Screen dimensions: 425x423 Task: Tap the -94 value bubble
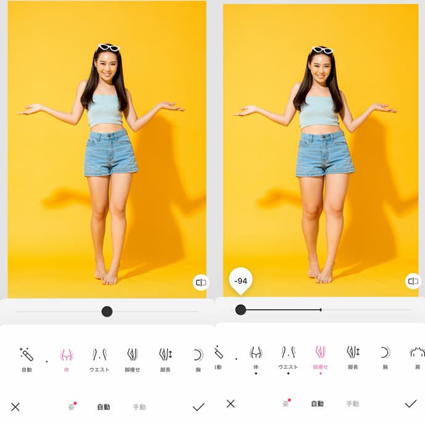(x=241, y=281)
